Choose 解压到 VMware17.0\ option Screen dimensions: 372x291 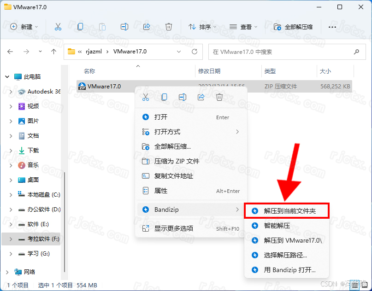click(287, 240)
